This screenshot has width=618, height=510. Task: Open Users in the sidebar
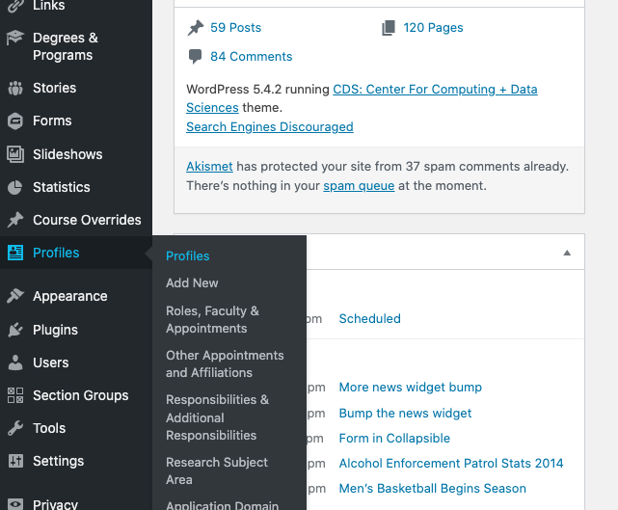point(51,362)
